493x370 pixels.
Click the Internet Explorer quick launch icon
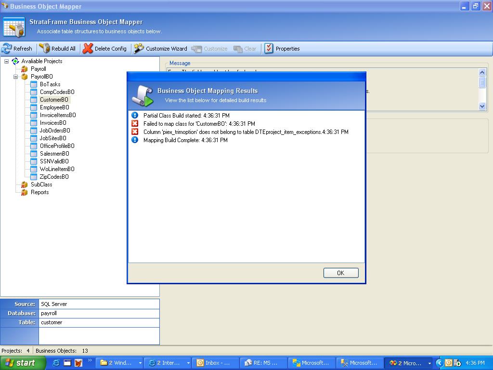pyautogui.click(x=56, y=363)
